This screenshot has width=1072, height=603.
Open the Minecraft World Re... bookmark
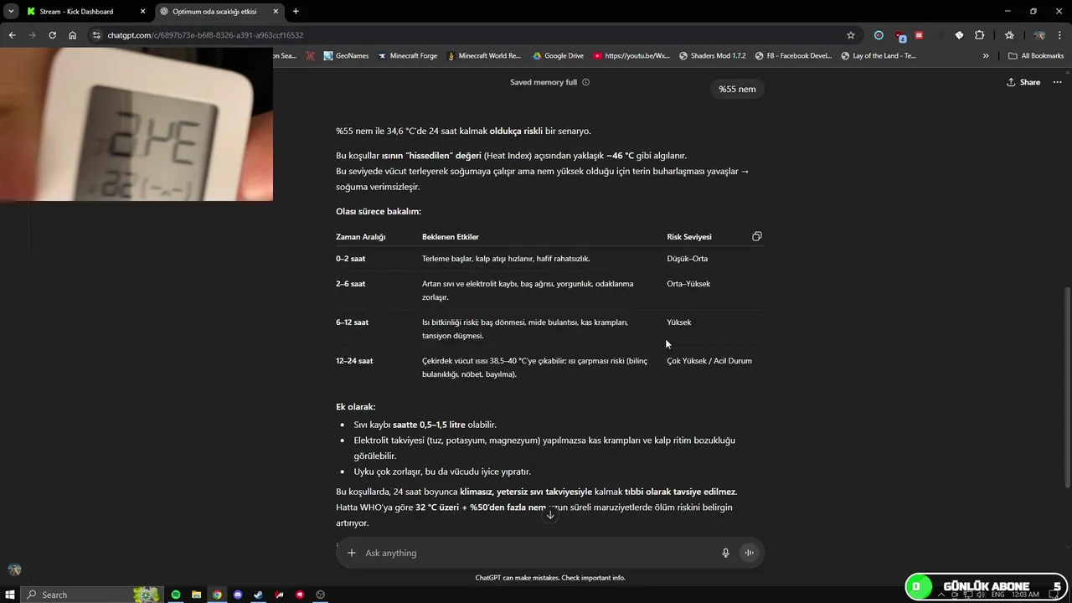(x=484, y=56)
